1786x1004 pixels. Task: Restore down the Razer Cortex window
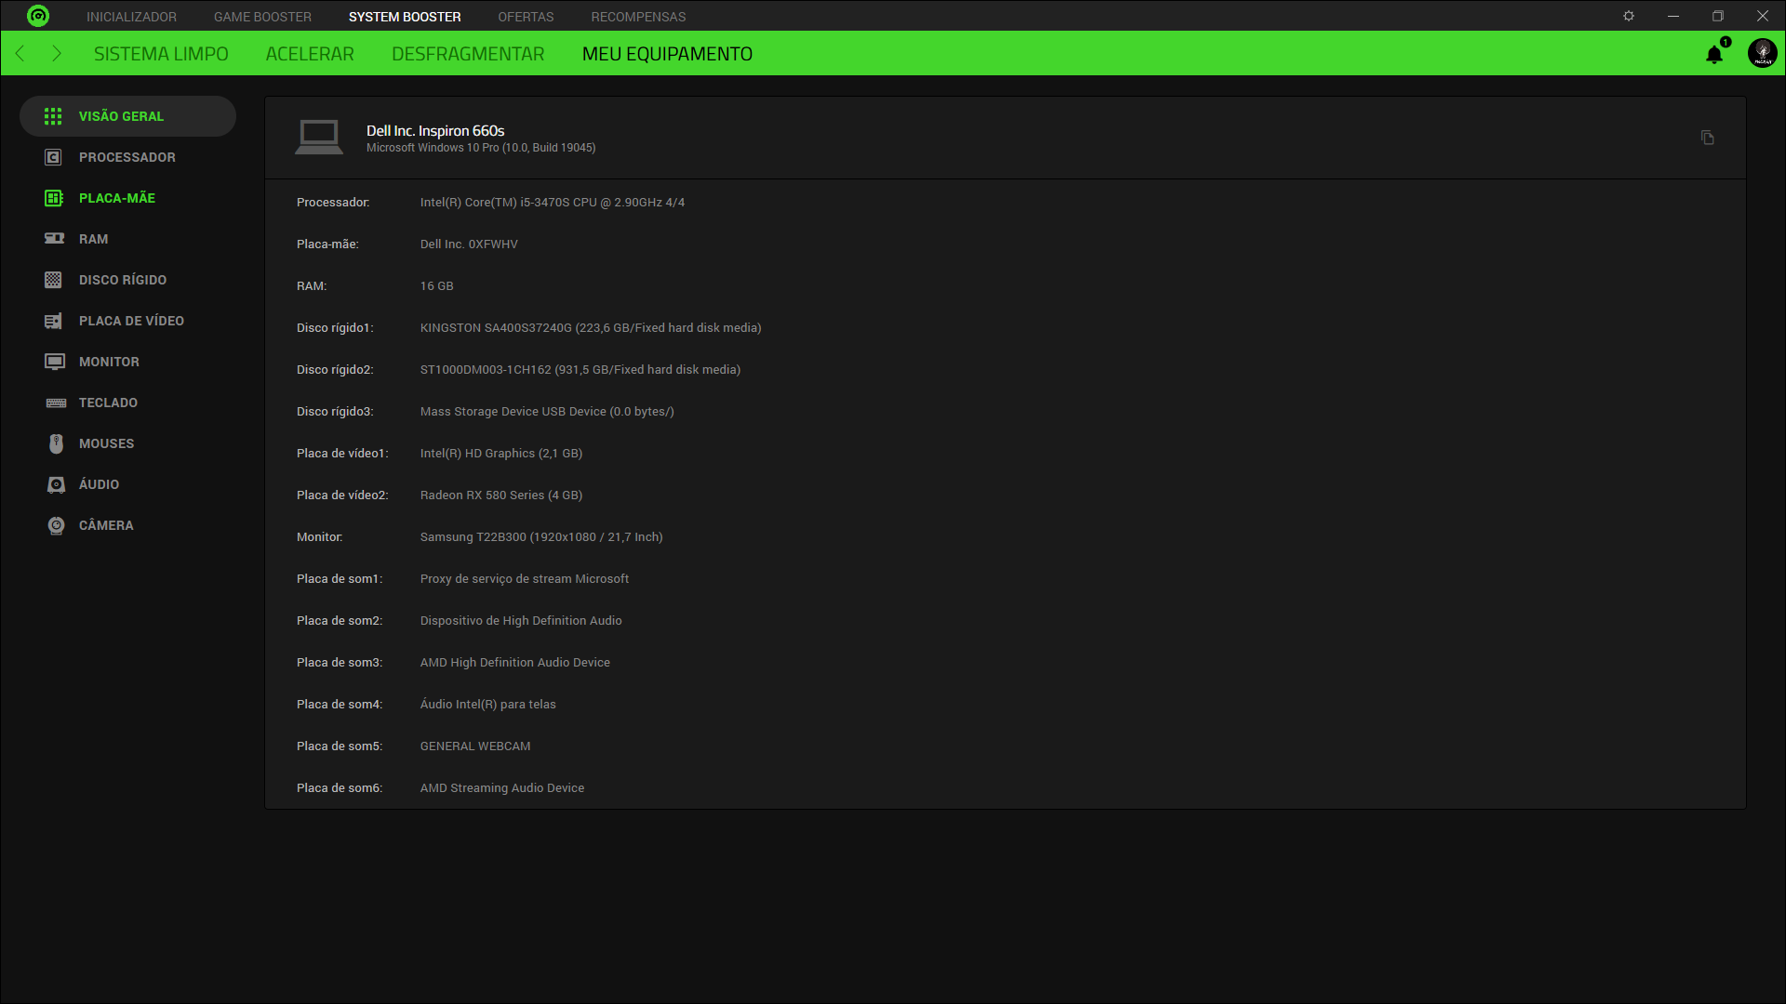1718,16
